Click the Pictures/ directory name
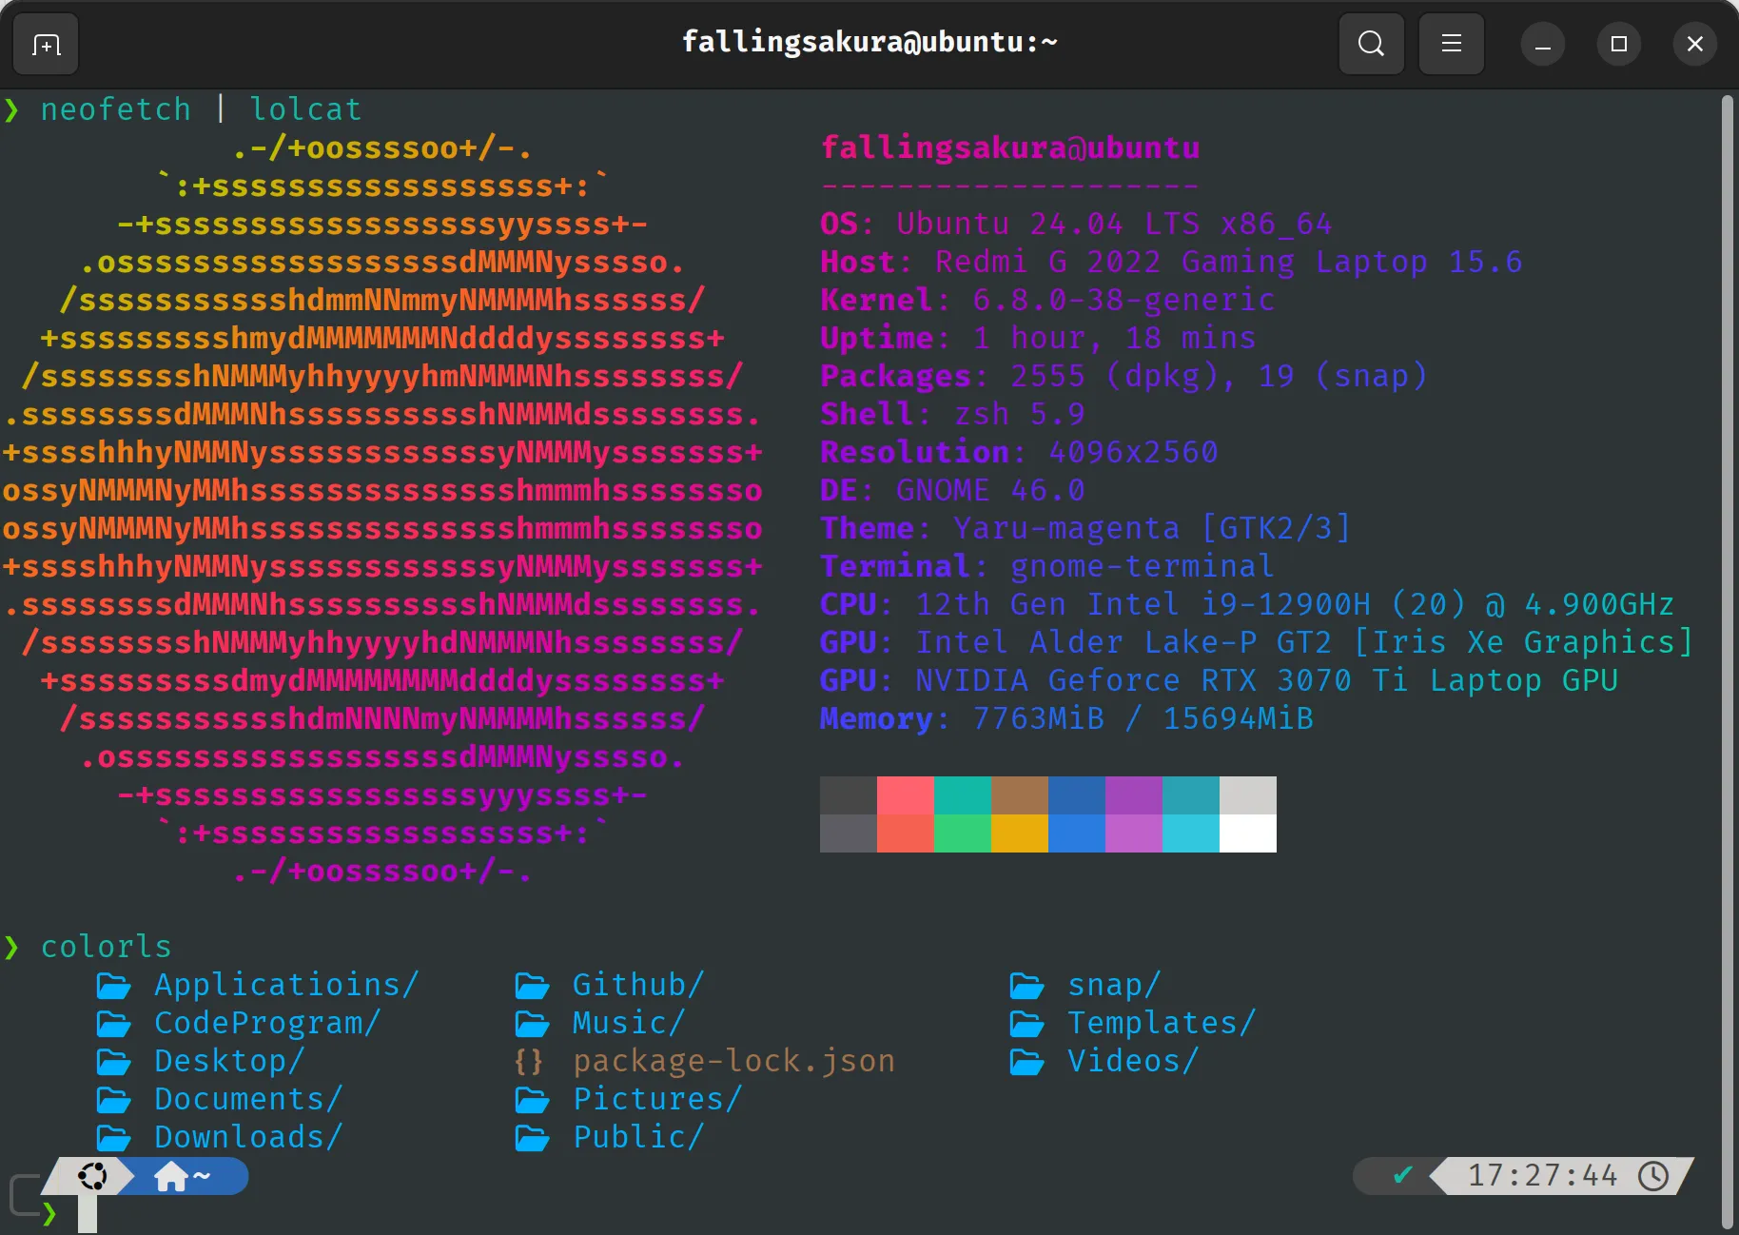 coord(656,1099)
